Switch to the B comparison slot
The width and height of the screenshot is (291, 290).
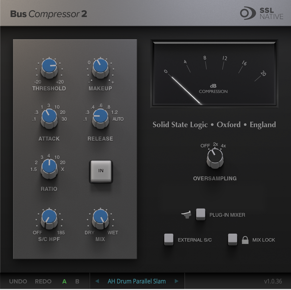(x=77, y=281)
